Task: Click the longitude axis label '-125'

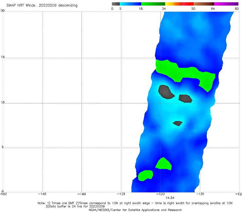Action: [200, 194]
